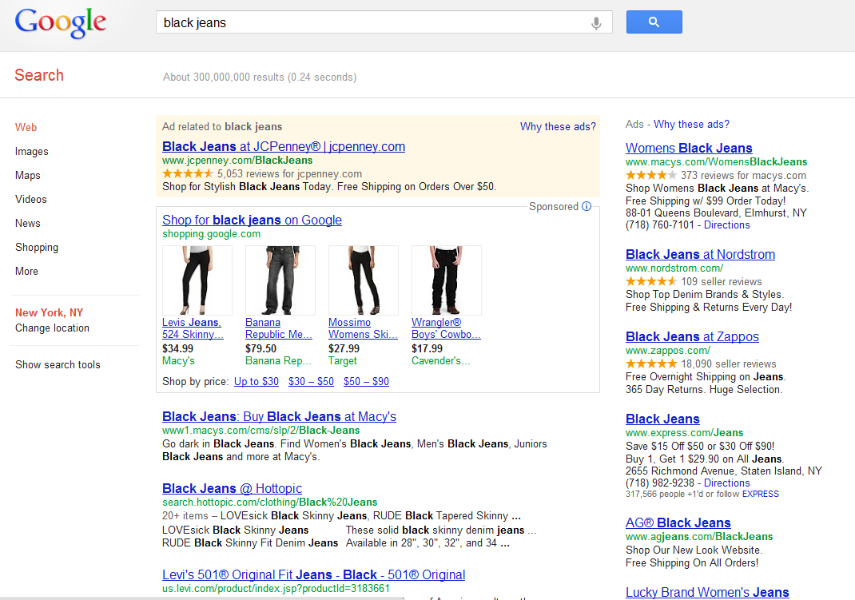
Task: Click the Macy's seller name under Levis
Action: (x=178, y=361)
